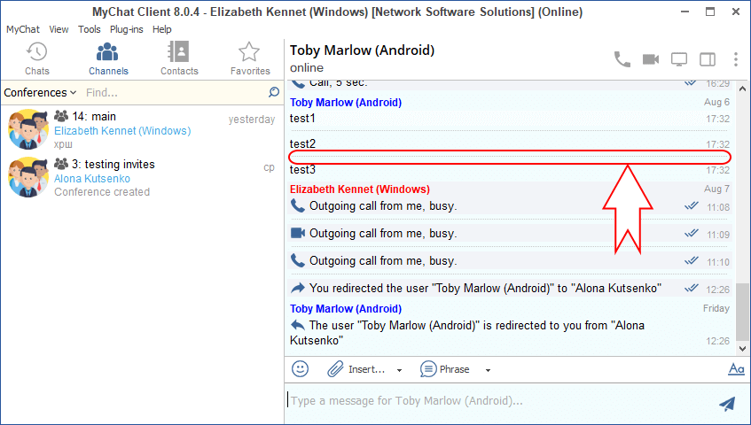Screen dimensions: 751x425
Task: Click the send message paper plane icon
Action: tap(727, 404)
